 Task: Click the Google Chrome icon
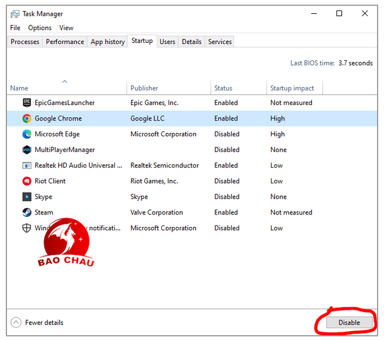pos(27,118)
